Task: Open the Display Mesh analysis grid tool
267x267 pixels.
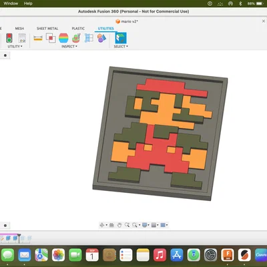Action: pos(89,38)
